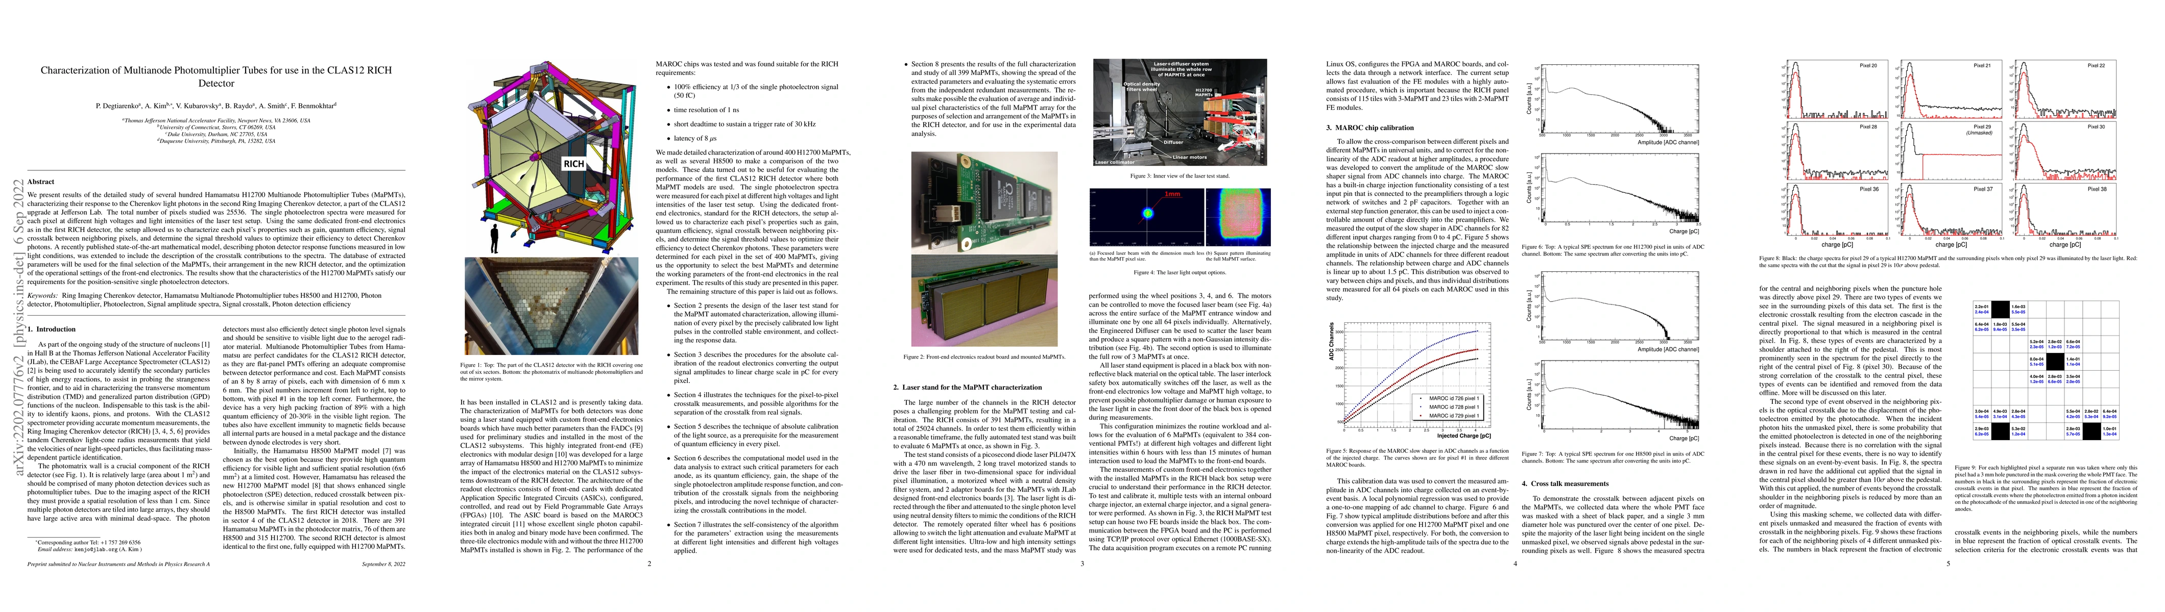
Task: Open the mounted MaPMTs photo in Figure 2
Action: point(984,300)
